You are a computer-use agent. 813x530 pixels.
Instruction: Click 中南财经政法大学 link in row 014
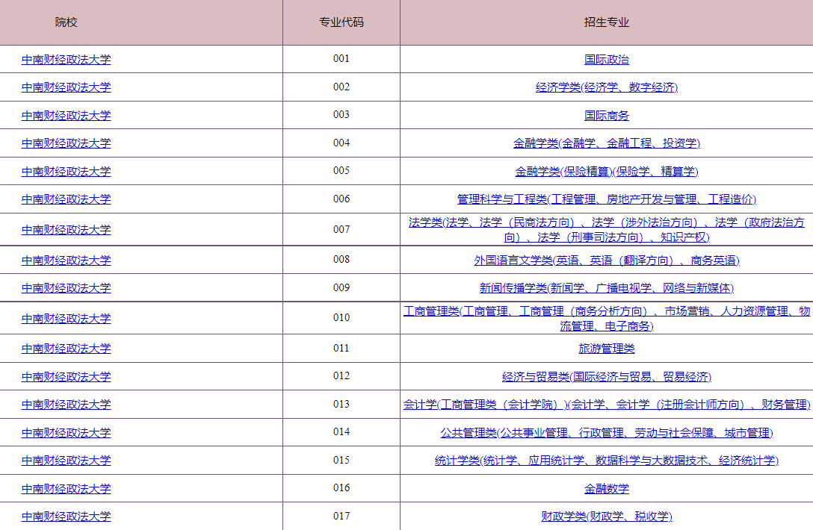pos(66,433)
